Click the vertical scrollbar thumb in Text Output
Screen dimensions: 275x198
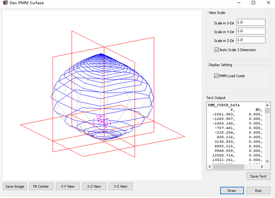pyautogui.click(x=267, y=111)
